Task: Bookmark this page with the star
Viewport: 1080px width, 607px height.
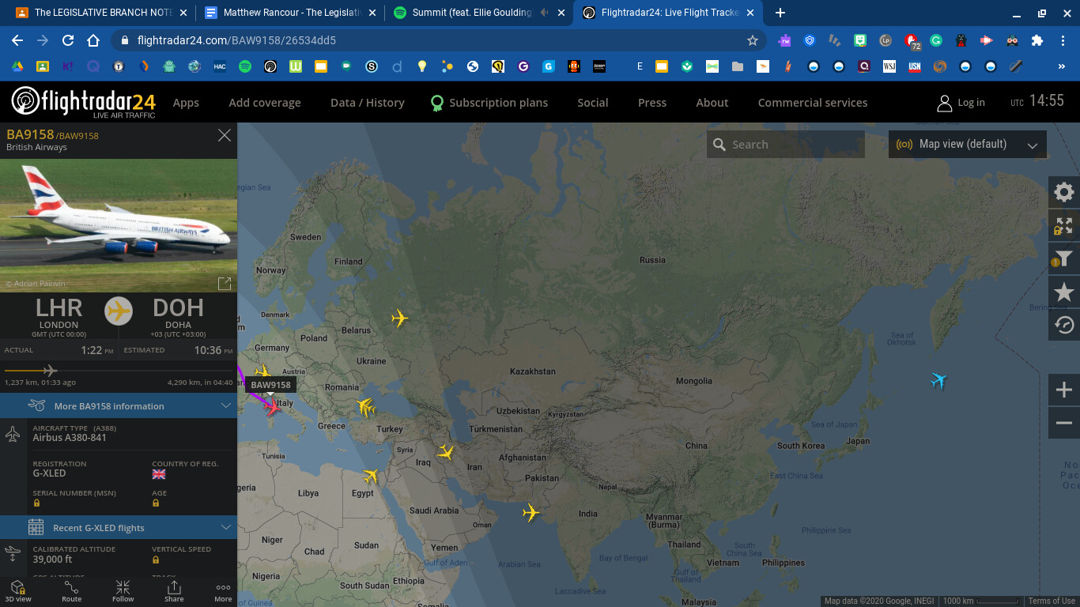Action: [x=753, y=40]
